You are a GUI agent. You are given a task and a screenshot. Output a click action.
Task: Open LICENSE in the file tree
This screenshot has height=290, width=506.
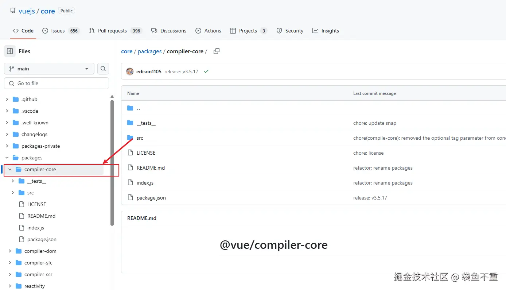tap(36, 204)
